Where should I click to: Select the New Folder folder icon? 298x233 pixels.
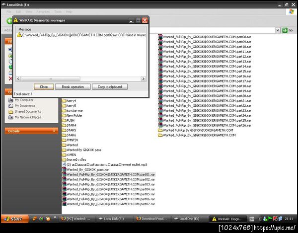coord(64,116)
